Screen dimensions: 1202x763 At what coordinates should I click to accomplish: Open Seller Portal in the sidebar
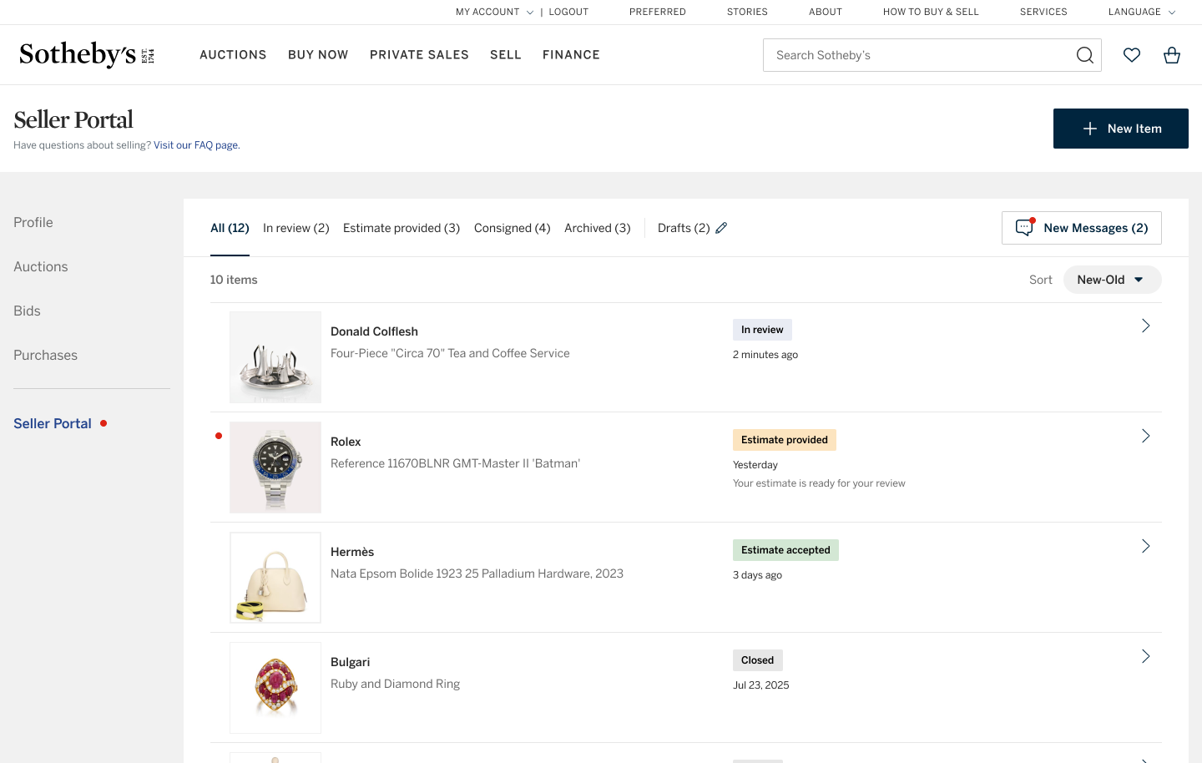tap(53, 423)
